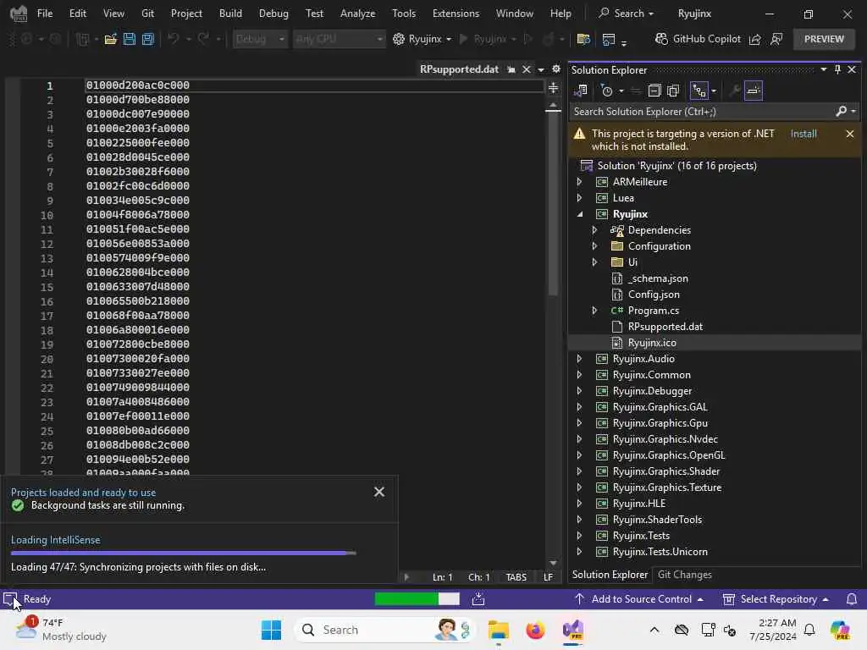Viewport: 867px width, 650px height.
Task: Switch between solutions and folder views in Solution Explorer
Action: 581,91
